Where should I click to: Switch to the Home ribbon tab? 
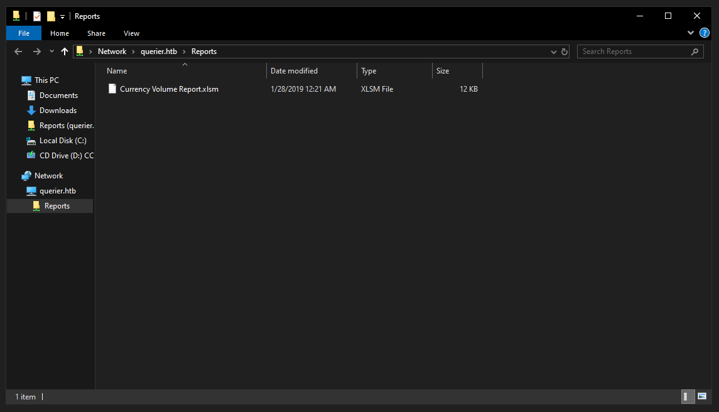[60, 33]
